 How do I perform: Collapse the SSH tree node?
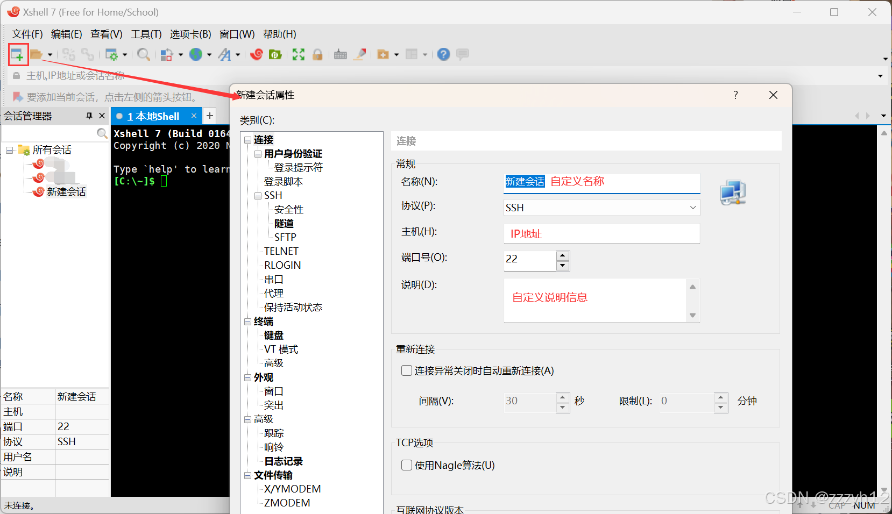[x=258, y=196]
